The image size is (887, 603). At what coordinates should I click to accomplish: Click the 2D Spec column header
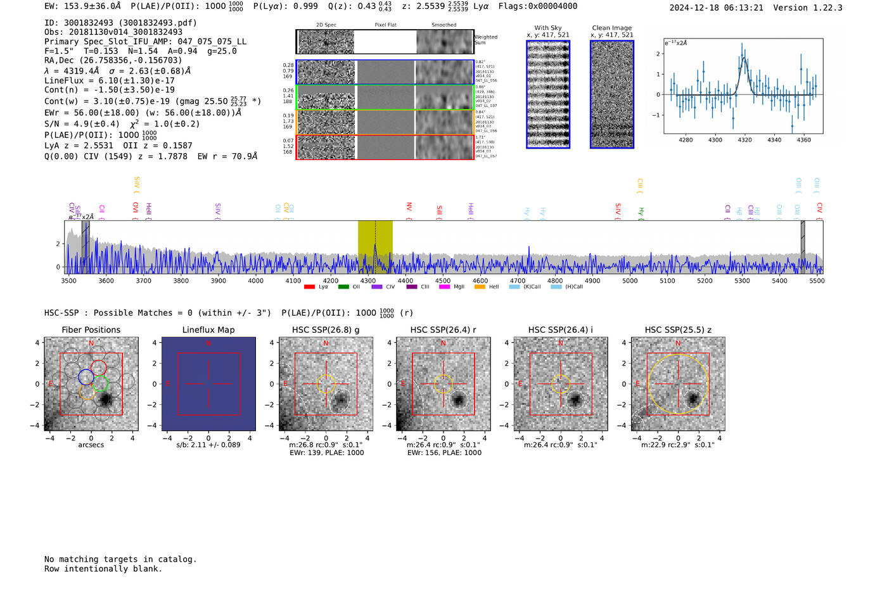(326, 25)
